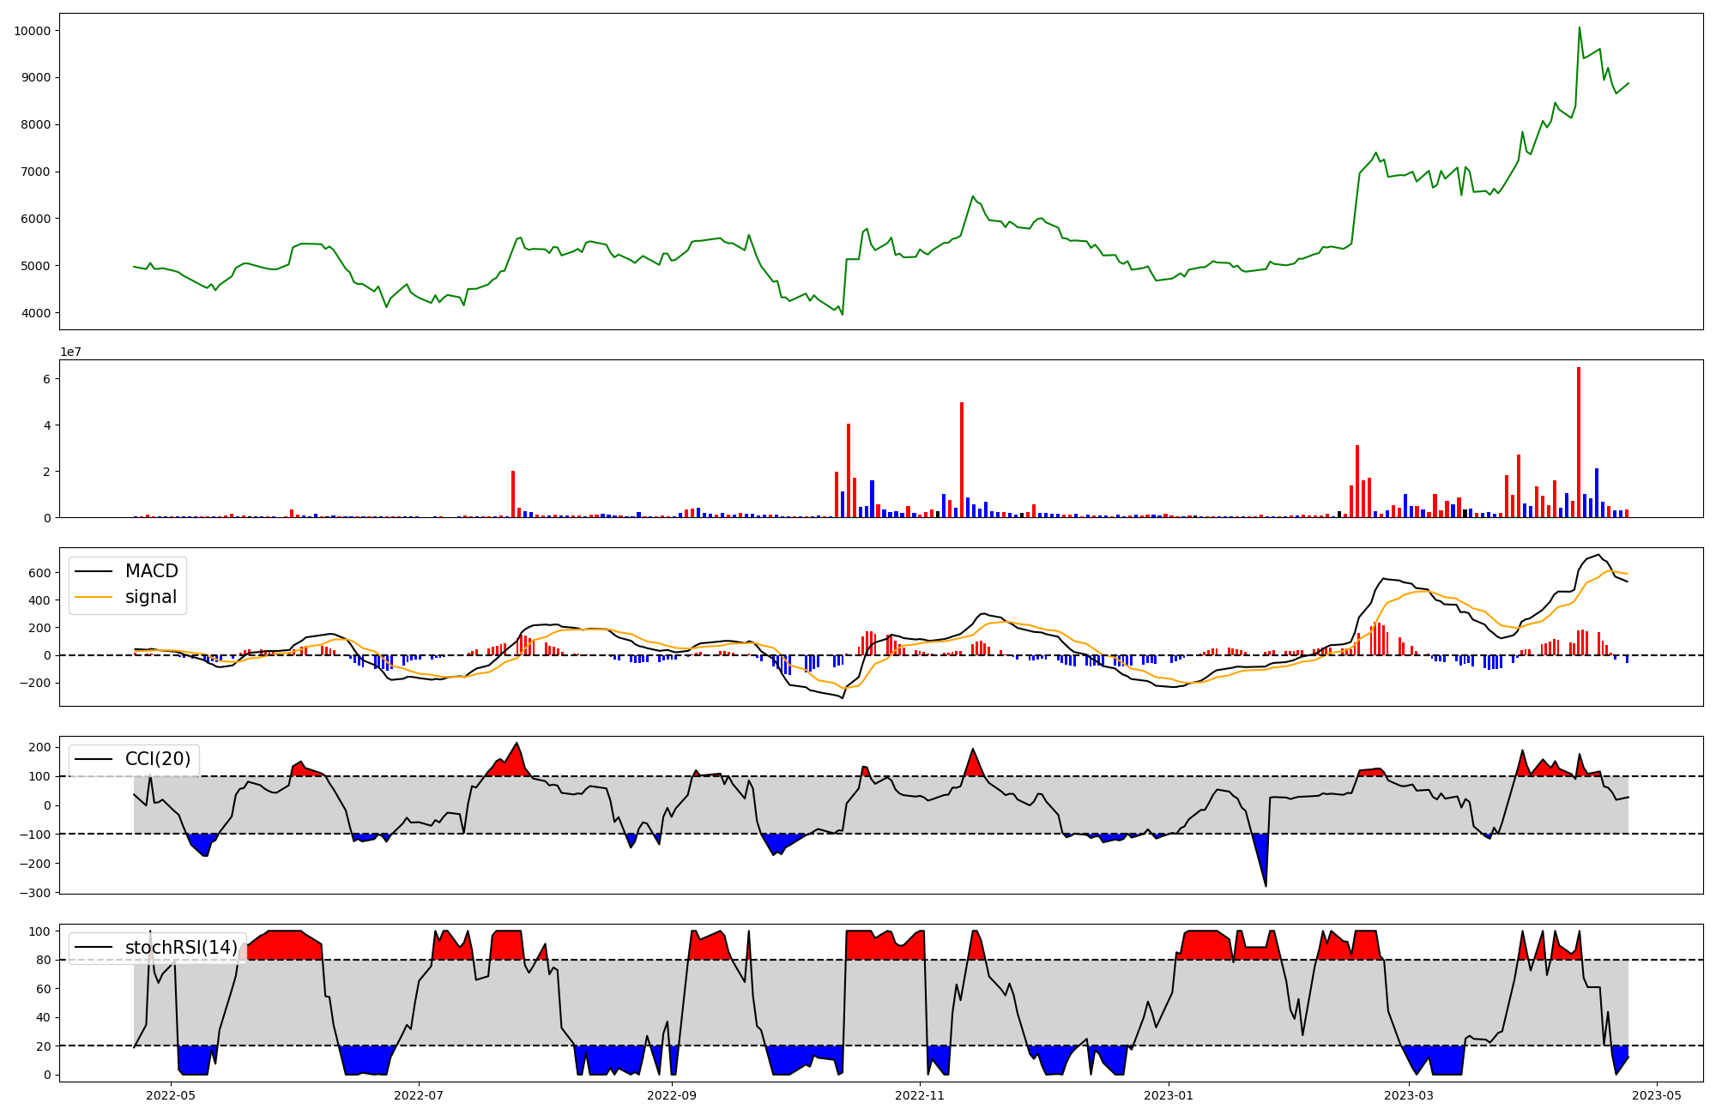Click the 2022-05 x-axis date label
The width and height of the screenshot is (1716, 1115).
coord(171,1095)
